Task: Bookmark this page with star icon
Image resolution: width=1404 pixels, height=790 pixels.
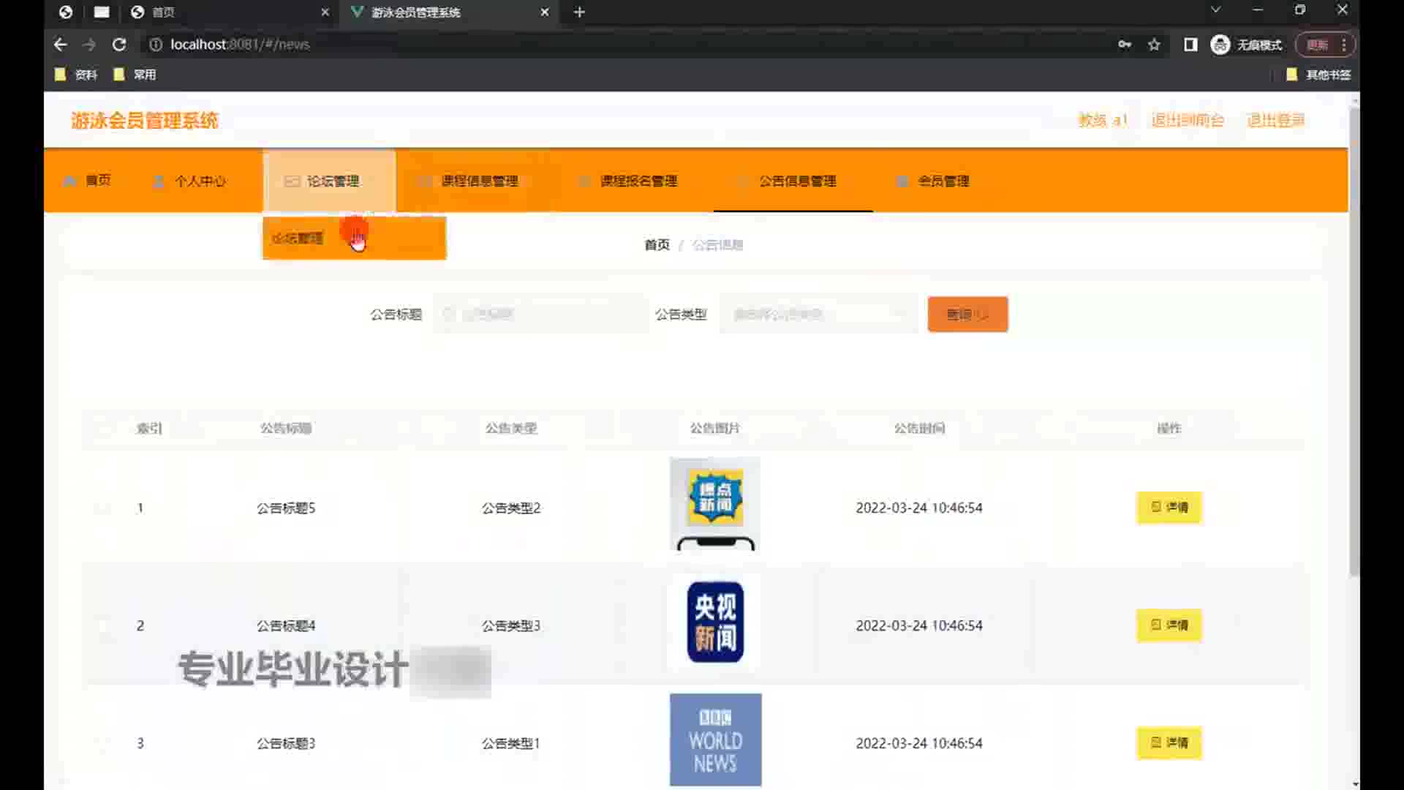Action: [x=1154, y=45]
